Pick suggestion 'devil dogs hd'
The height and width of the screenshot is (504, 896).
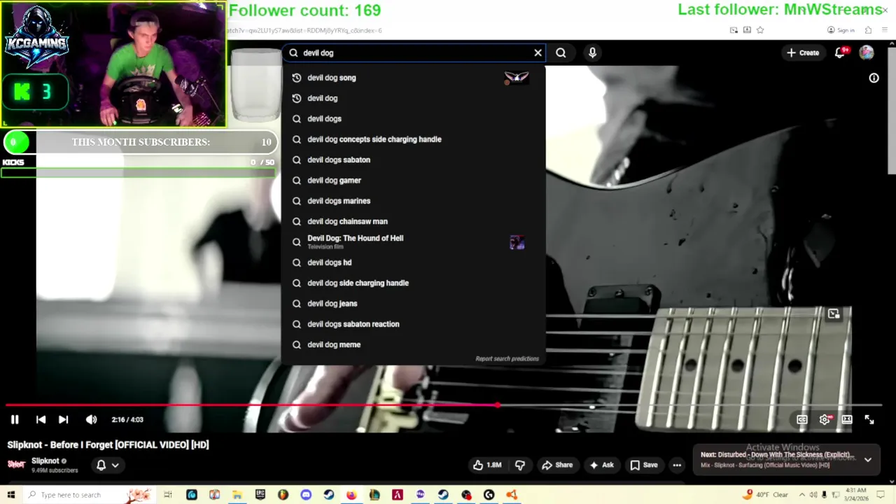pos(413,262)
